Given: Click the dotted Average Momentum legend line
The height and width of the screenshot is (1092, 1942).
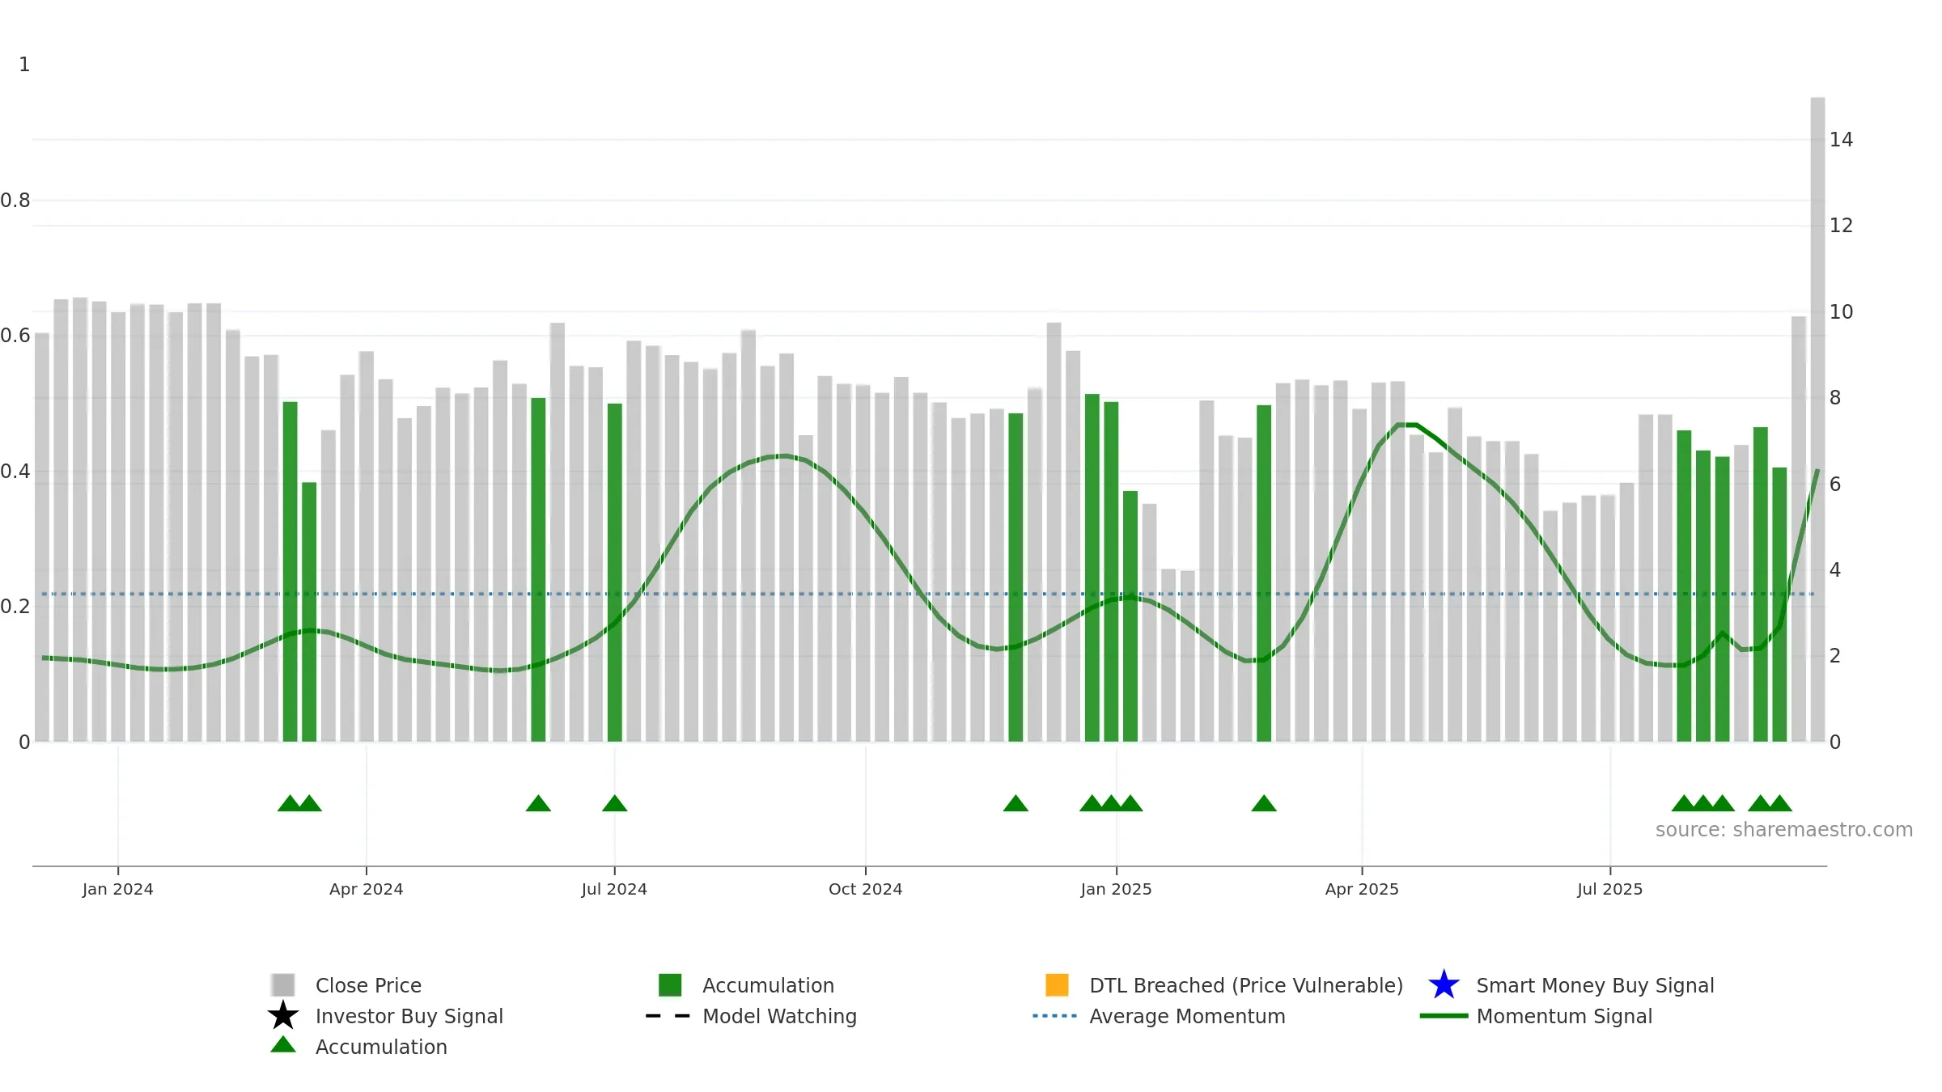Looking at the screenshot, I should pos(1055,1016).
